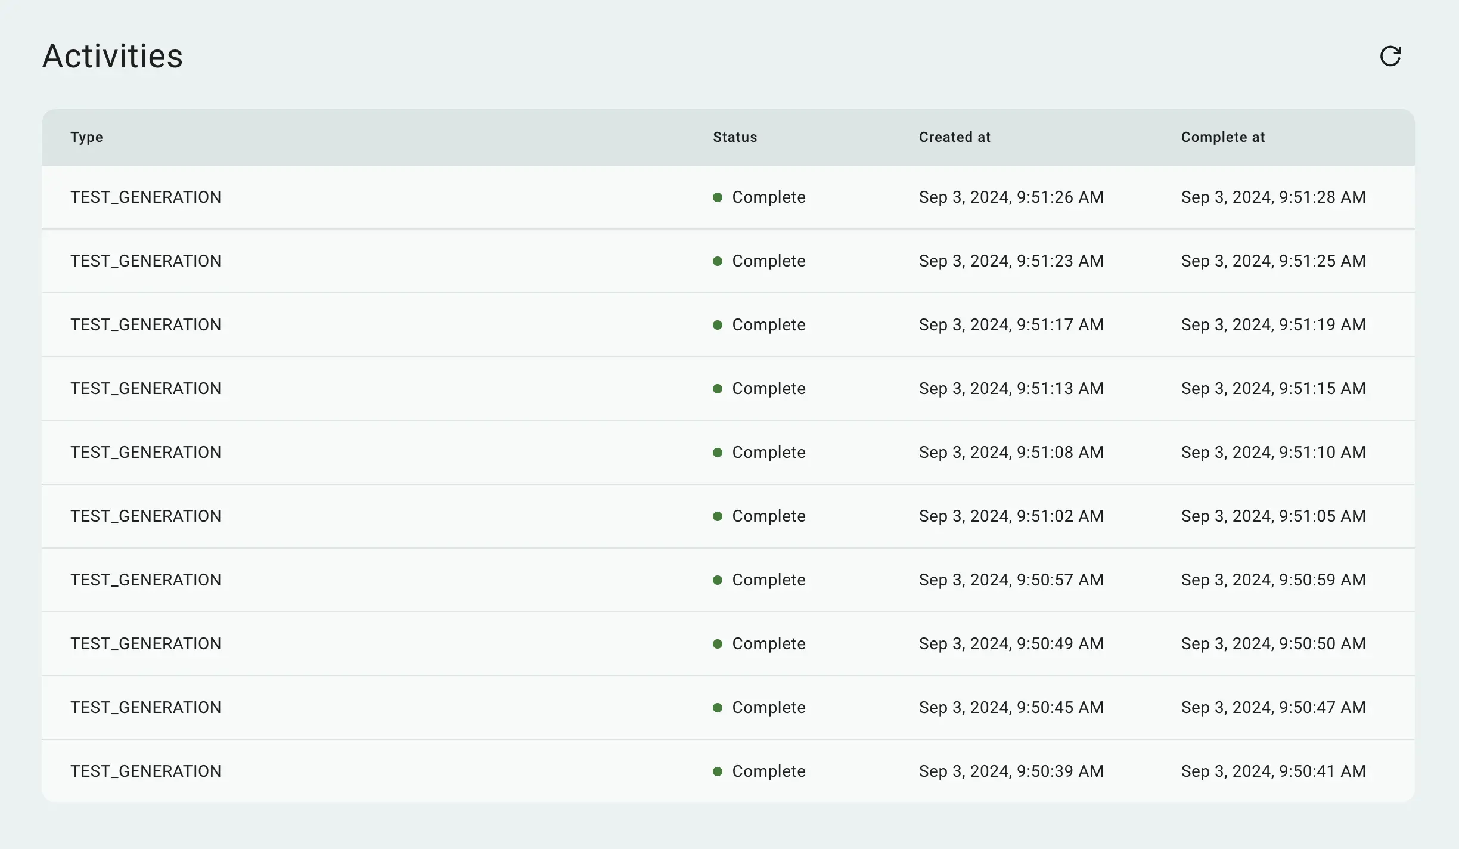Screen dimensions: 1459x849
Task: Click Complete status in the 9:51:02 row
Action: (x=759, y=516)
